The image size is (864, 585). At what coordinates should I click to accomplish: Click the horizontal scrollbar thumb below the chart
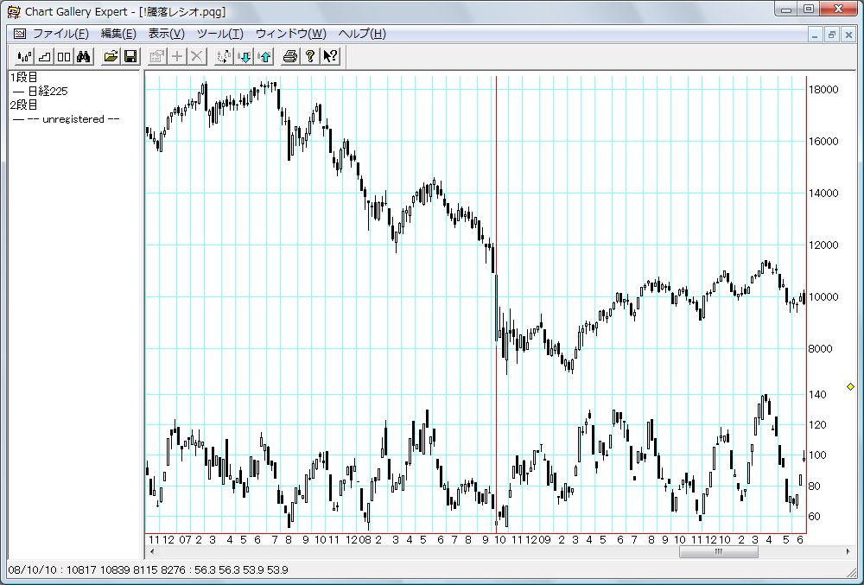coord(718,552)
